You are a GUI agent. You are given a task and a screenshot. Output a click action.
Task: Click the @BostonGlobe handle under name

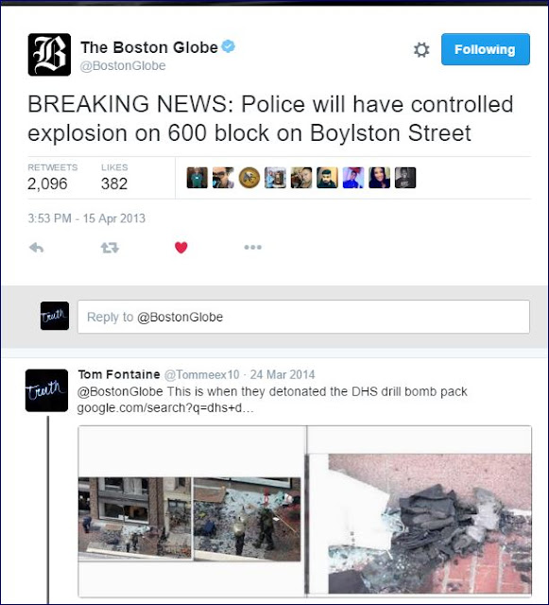123,66
